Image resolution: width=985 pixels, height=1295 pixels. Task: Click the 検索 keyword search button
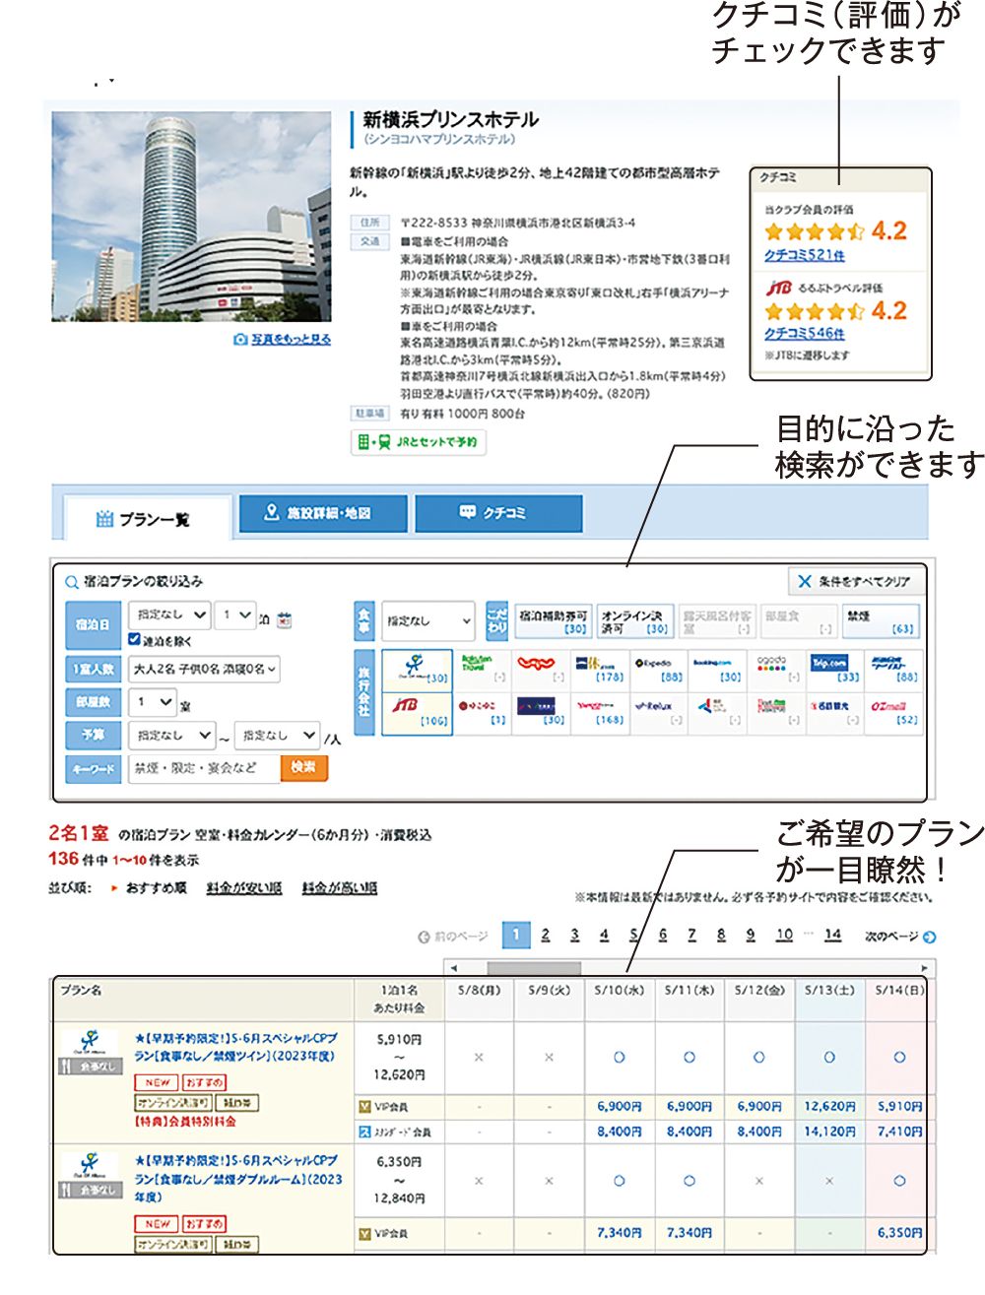(x=303, y=768)
